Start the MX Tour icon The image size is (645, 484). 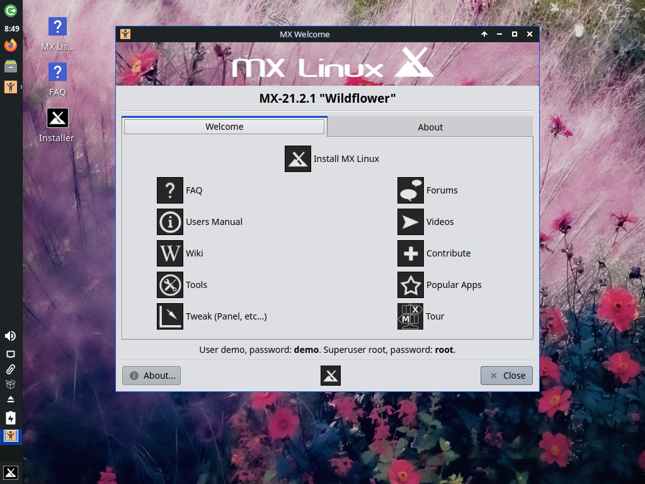411,316
